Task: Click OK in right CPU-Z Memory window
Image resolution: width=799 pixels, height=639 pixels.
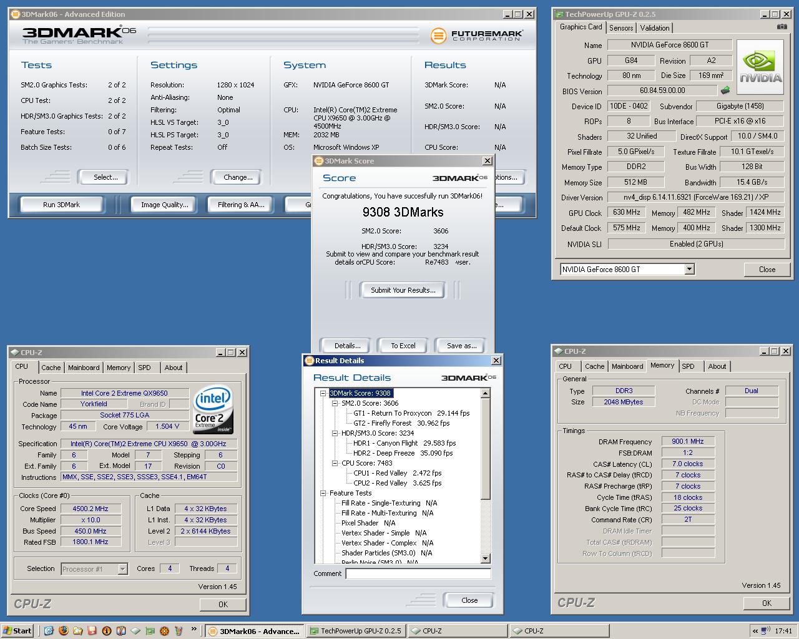Action: 767,603
